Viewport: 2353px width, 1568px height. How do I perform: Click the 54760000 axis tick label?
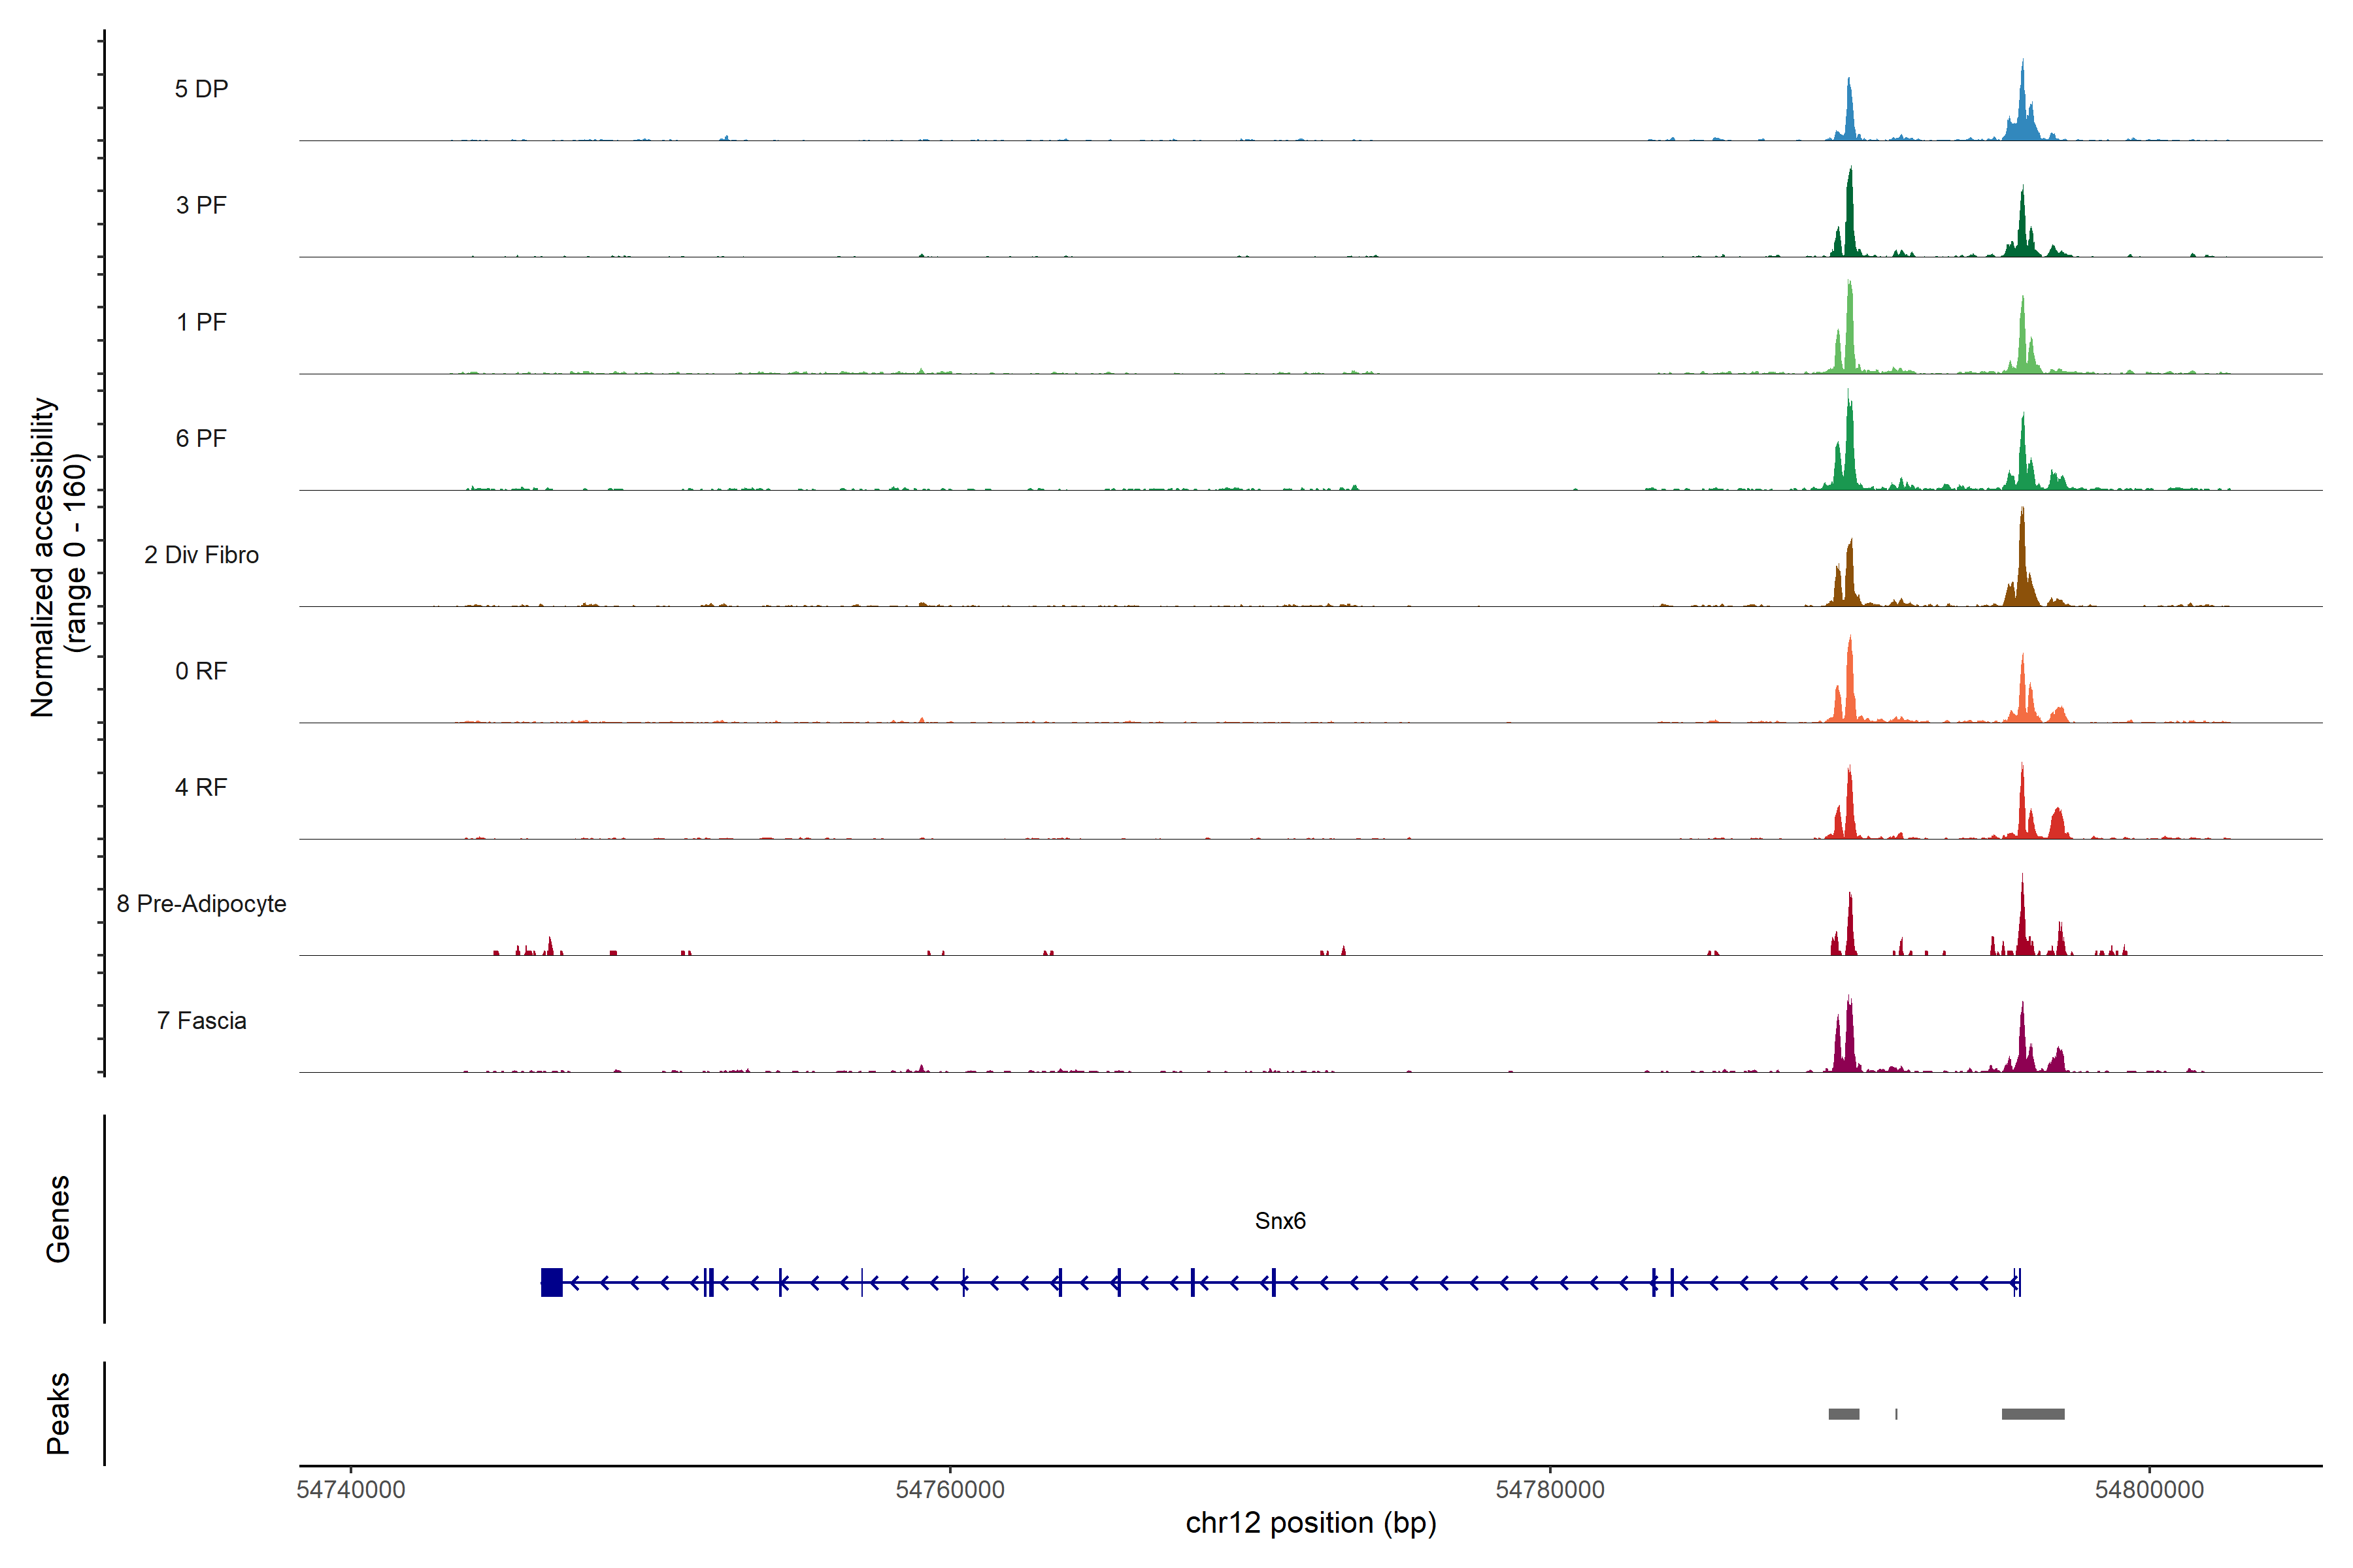(950, 1490)
